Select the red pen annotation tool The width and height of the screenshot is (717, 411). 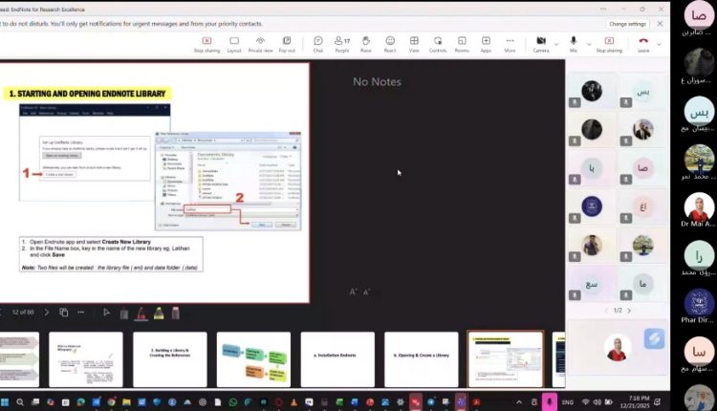(x=141, y=313)
